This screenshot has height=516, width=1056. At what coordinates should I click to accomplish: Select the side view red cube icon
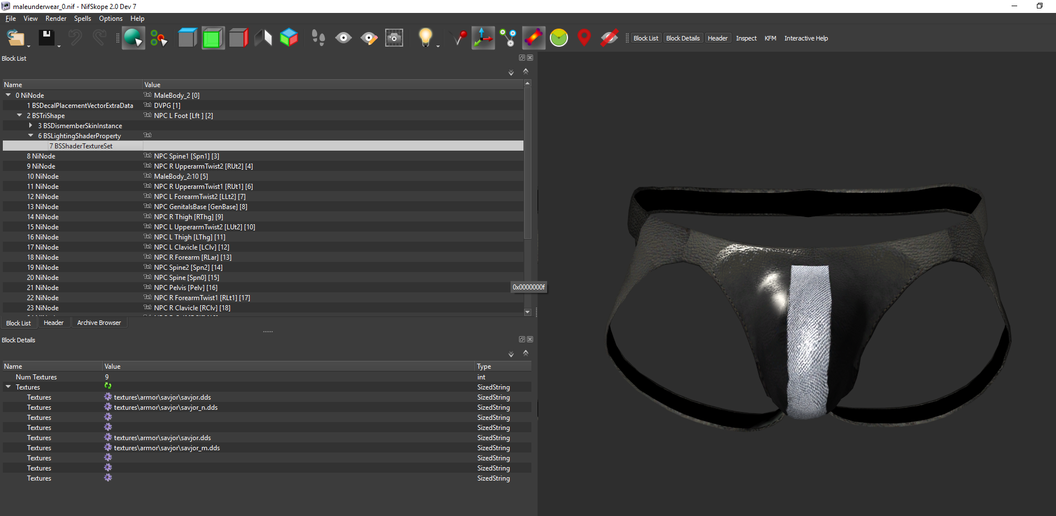tap(238, 38)
